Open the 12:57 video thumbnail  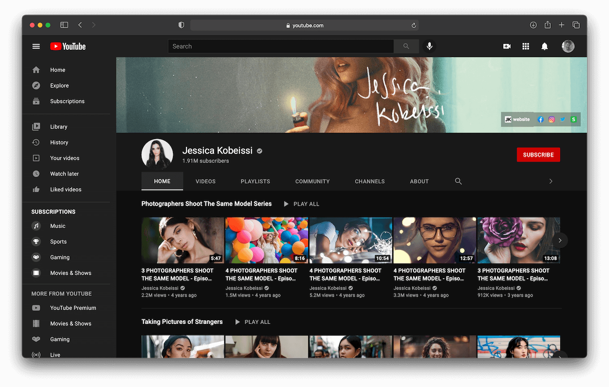coord(435,240)
